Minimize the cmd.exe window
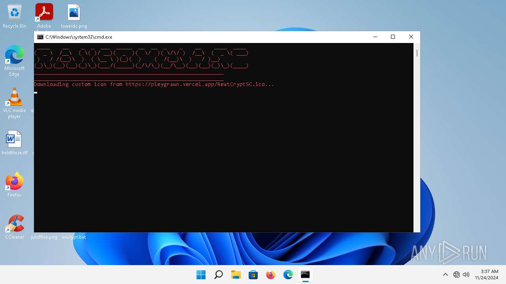 [375, 37]
